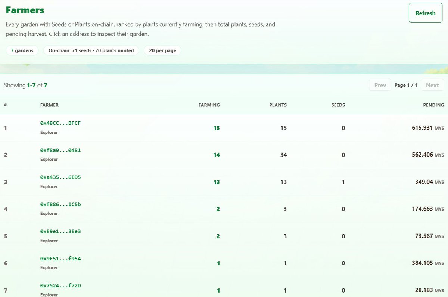Open farmer address 0x7524...f72D
448x297 pixels.
(x=60, y=285)
